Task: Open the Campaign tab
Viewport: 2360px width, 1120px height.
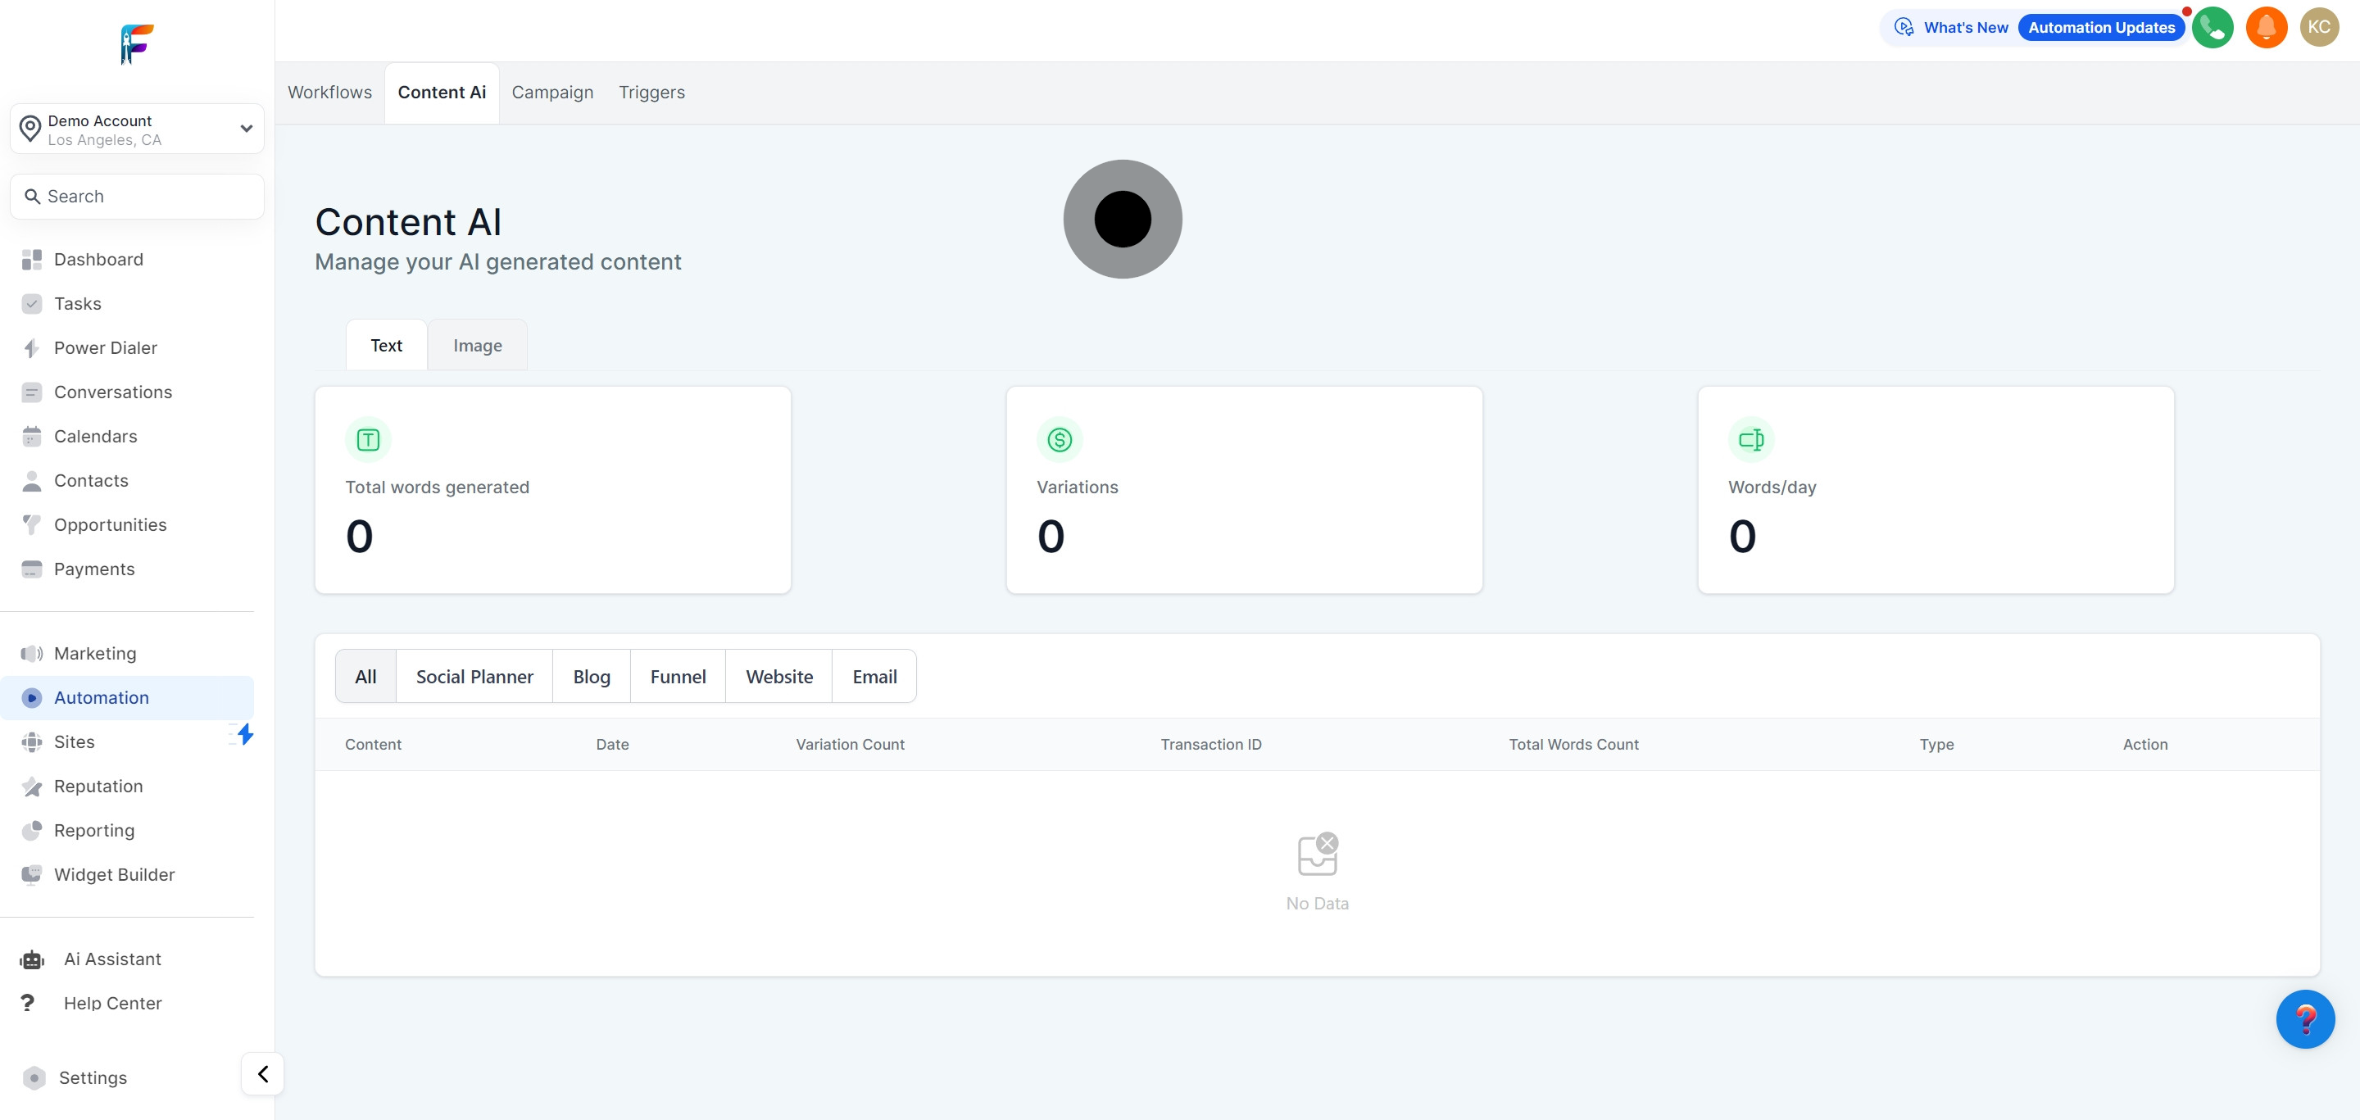Action: point(552,93)
